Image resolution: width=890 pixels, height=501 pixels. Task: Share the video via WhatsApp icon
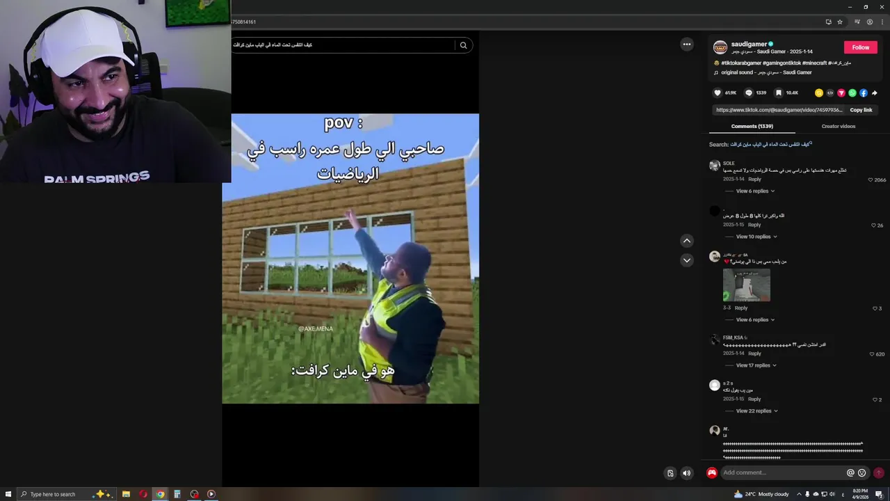(852, 93)
